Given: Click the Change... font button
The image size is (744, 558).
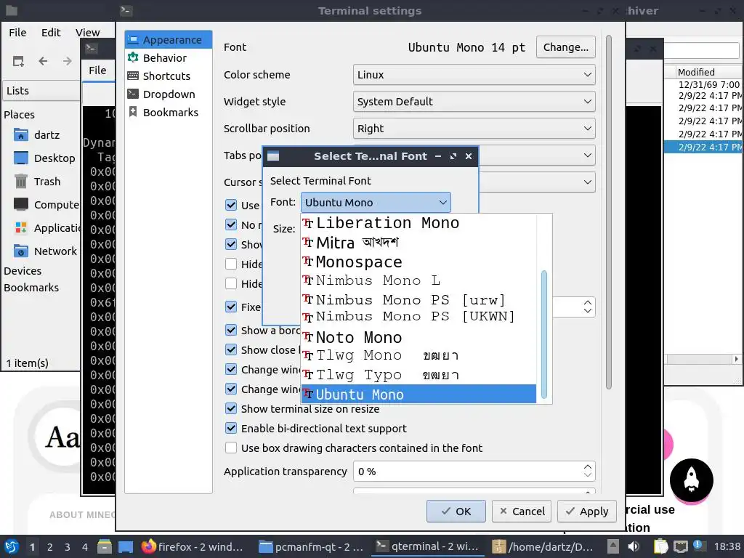Looking at the screenshot, I should [565, 47].
